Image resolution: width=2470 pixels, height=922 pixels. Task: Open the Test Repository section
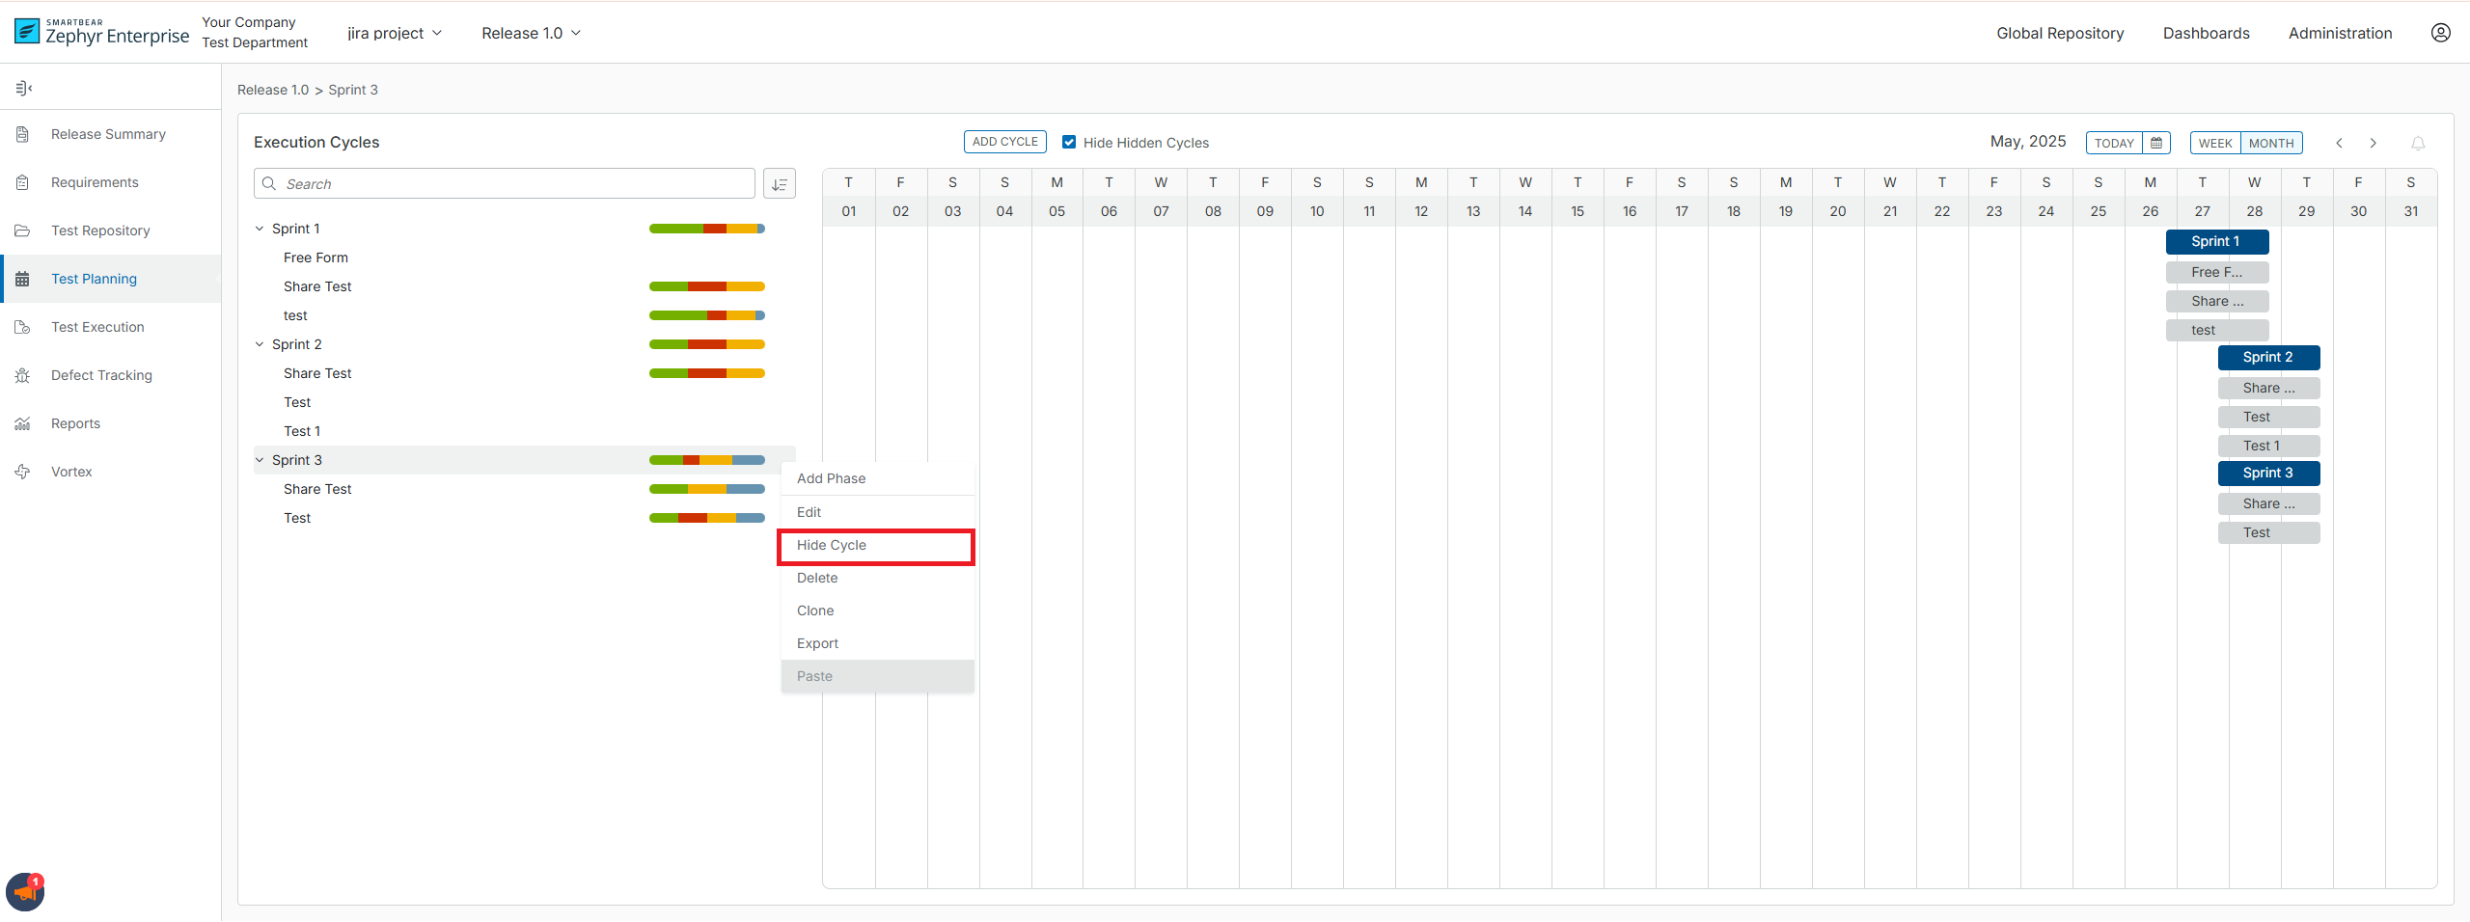point(99,230)
